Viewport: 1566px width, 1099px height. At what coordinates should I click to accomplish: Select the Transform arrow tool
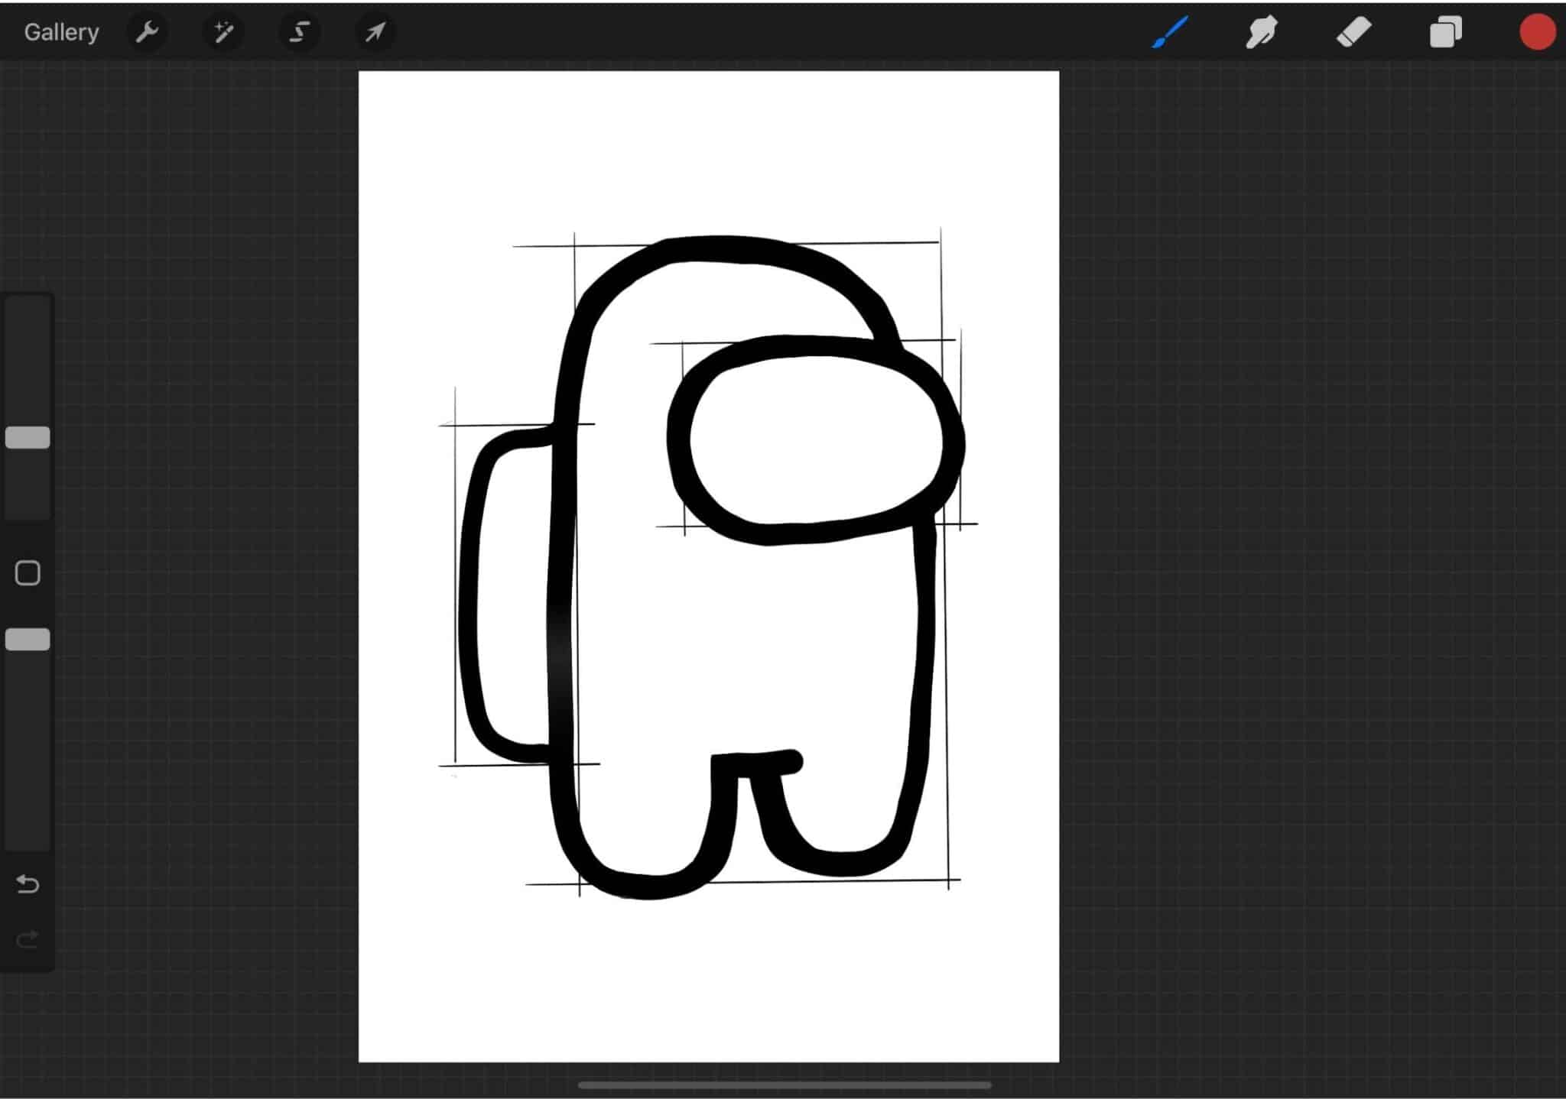click(x=374, y=31)
